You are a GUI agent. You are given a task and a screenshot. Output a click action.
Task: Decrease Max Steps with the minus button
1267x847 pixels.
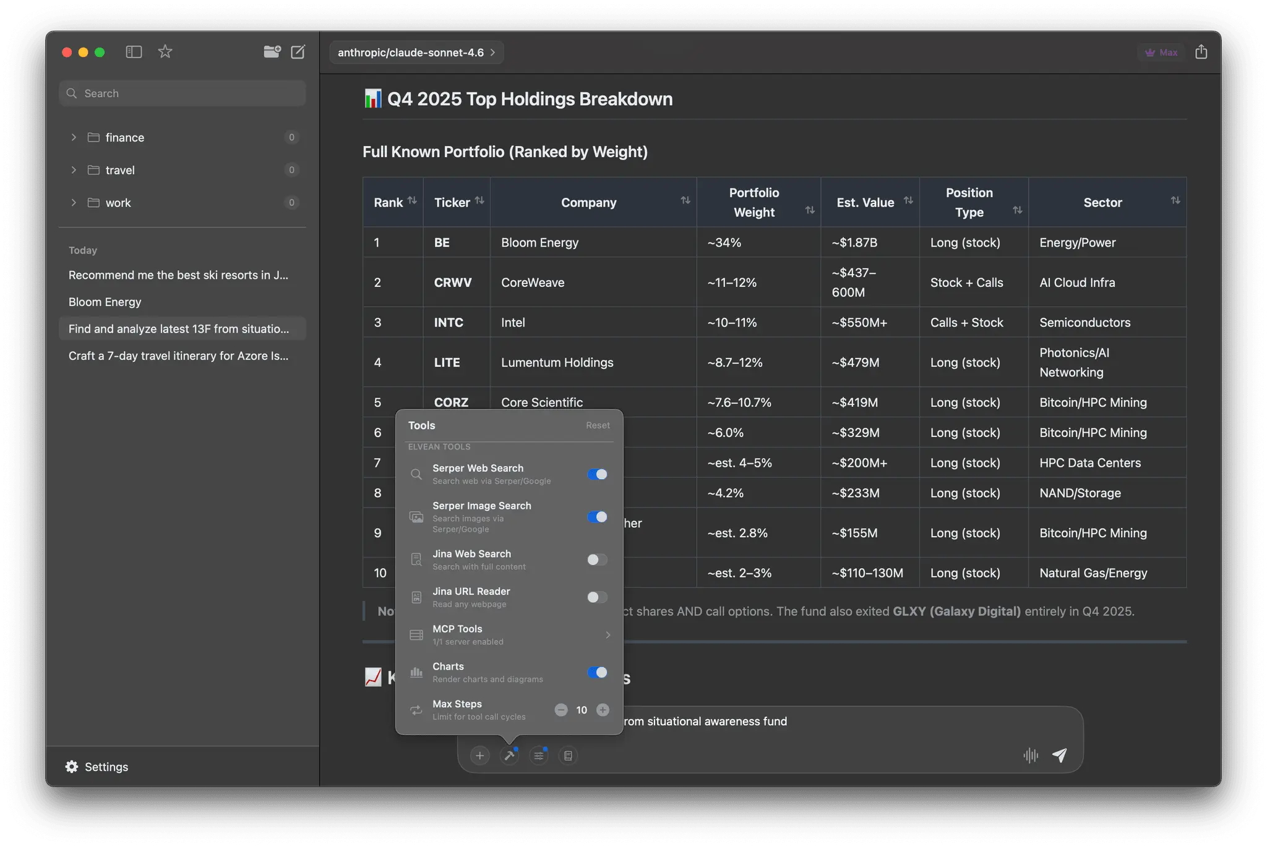click(x=561, y=710)
